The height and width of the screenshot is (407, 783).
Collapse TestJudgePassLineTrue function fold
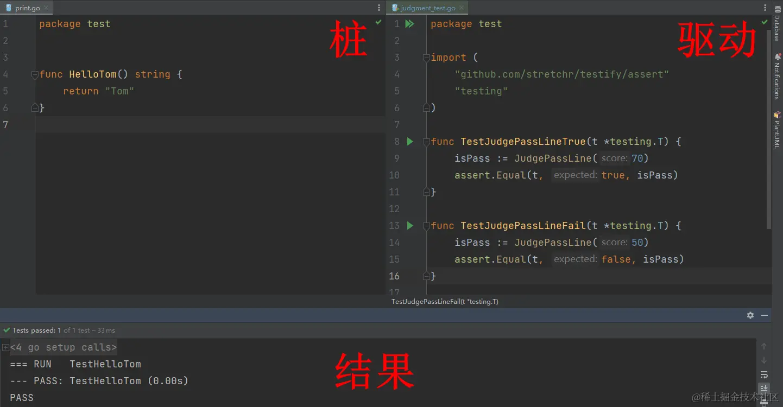[426, 142]
